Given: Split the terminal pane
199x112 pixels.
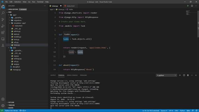Looking at the screenshot, I should (184, 75).
